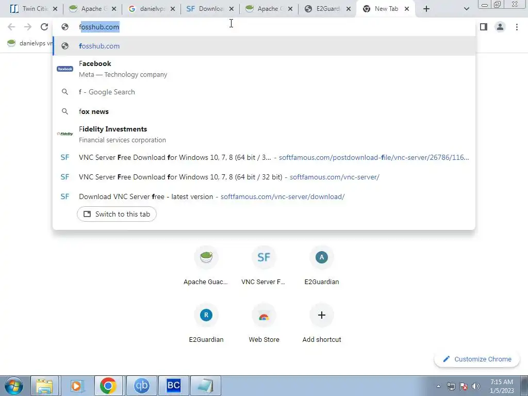Click the forward navigation arrow
The image size is (528, 396).
pyautogui.click(x=28, y=27)
